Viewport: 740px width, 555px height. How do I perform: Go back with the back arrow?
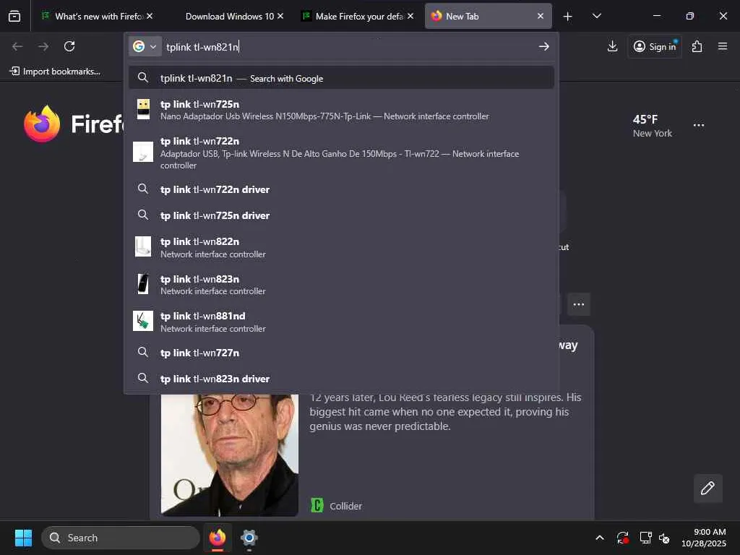click(x=17, y=46)
